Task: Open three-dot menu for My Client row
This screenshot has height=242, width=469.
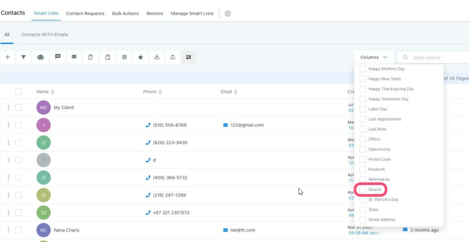Action: pos(9,107)
